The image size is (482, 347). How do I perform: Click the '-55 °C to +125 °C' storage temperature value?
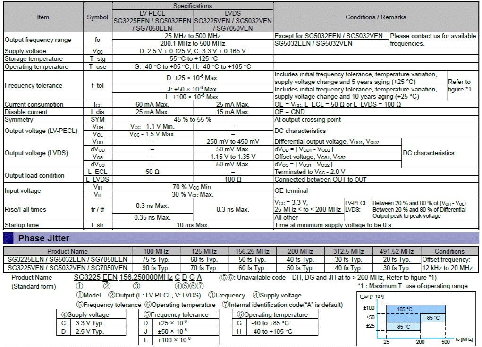pos(193,58)
